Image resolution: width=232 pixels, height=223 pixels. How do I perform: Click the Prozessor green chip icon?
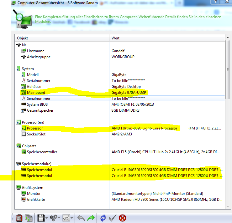point(24,128)
